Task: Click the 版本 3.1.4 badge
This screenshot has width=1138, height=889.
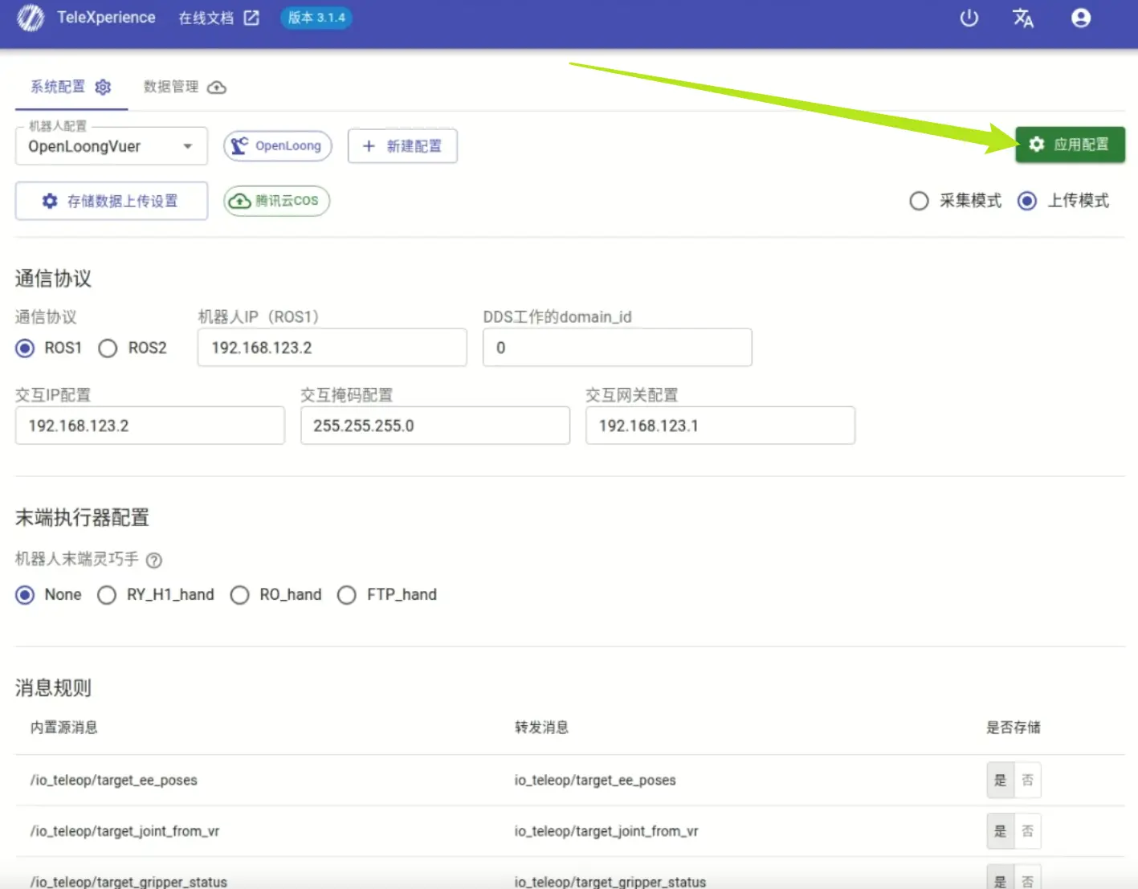Action: click(316, 18)
